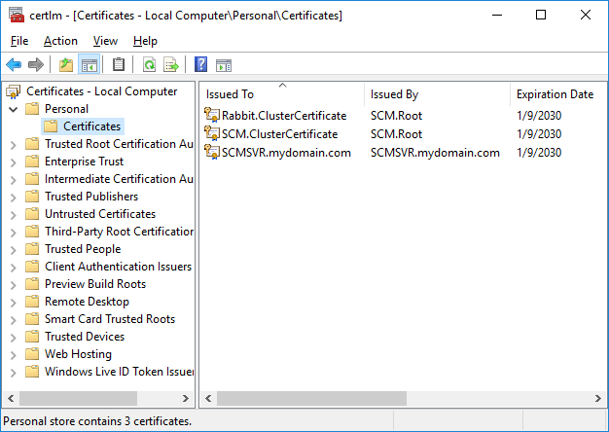Expand Trusted Root Certification Authorities node

(13, 144)
